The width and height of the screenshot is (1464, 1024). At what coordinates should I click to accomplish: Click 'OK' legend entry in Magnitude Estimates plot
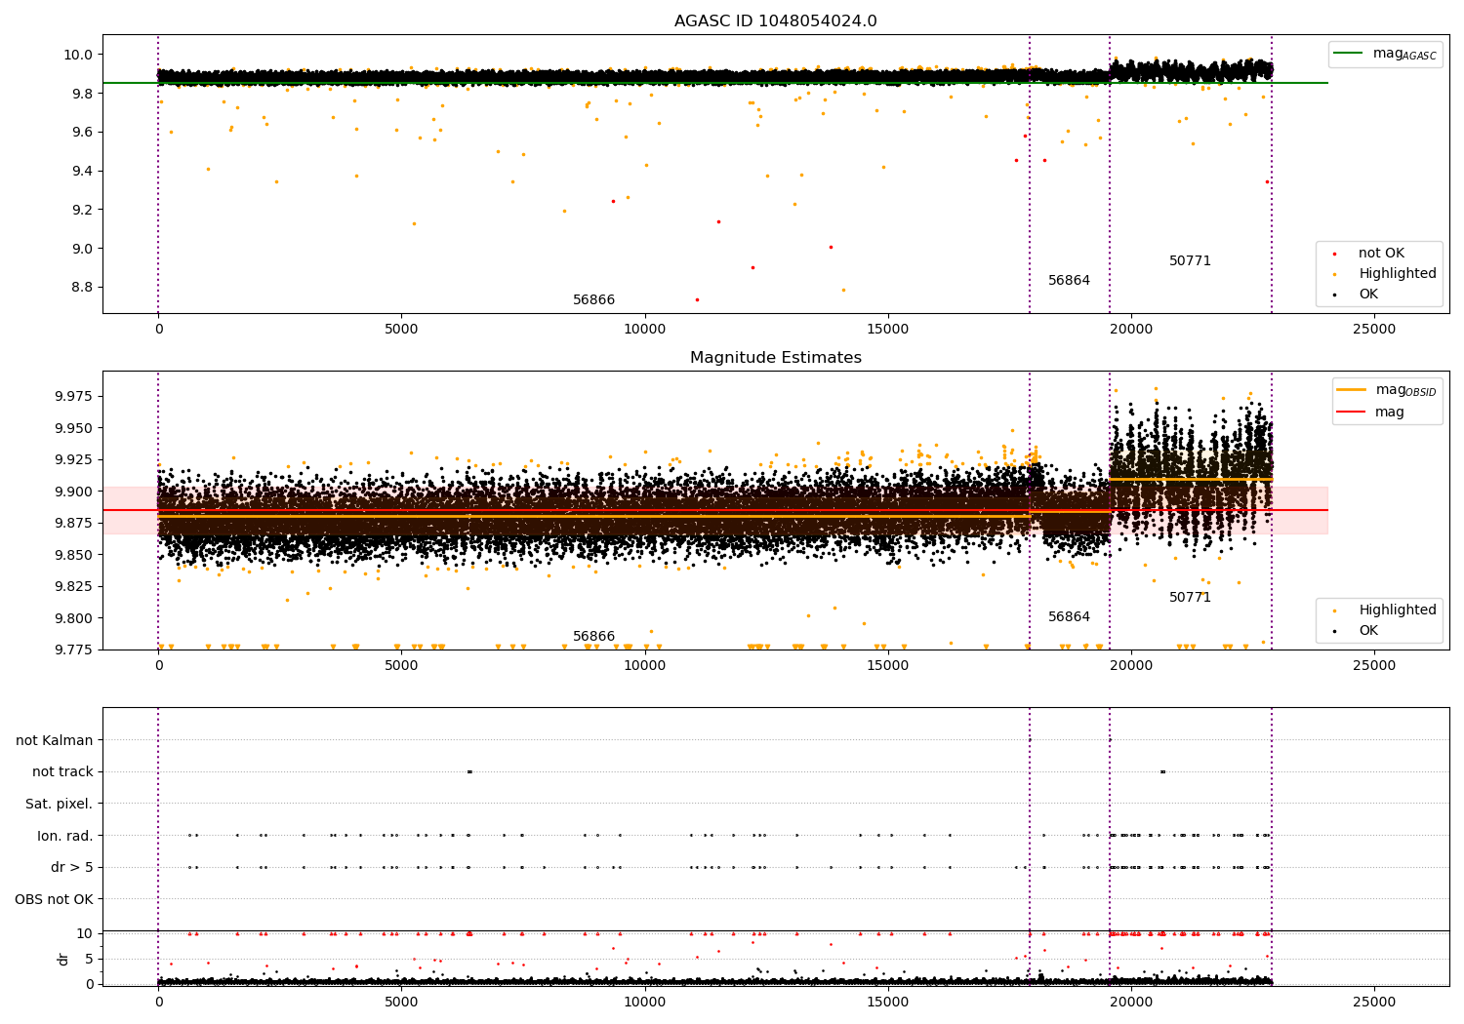1367,631
